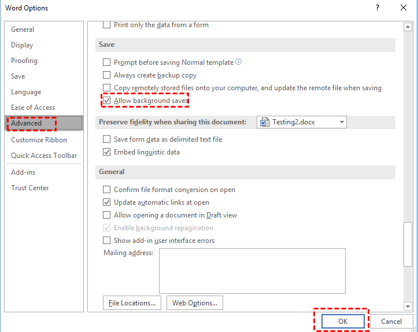Viewport: 418px width, 332px height.
Task: Click inside the Mailing address text box
Action: coord(252,271)
